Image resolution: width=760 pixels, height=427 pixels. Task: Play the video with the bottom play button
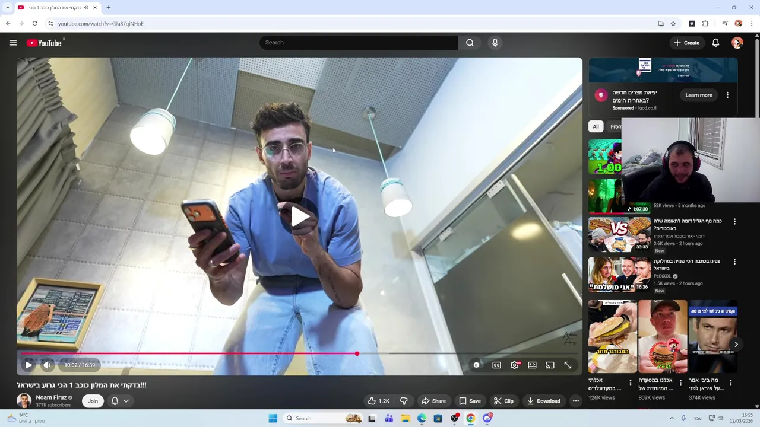28,365
